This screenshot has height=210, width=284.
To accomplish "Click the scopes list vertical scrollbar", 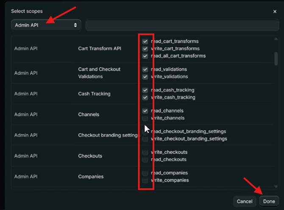I will coord(276,58).
